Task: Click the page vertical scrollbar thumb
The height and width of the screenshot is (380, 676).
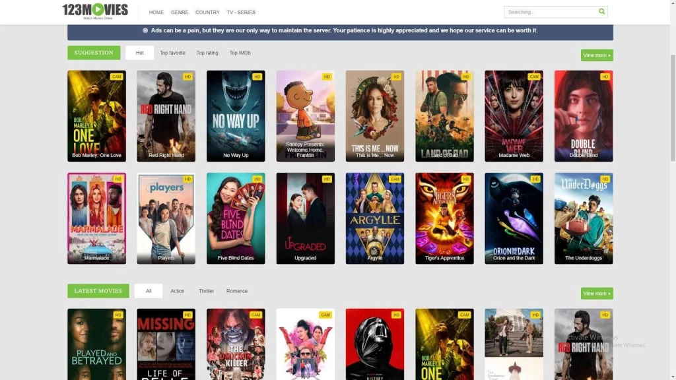Action: (x=673, y=108)
